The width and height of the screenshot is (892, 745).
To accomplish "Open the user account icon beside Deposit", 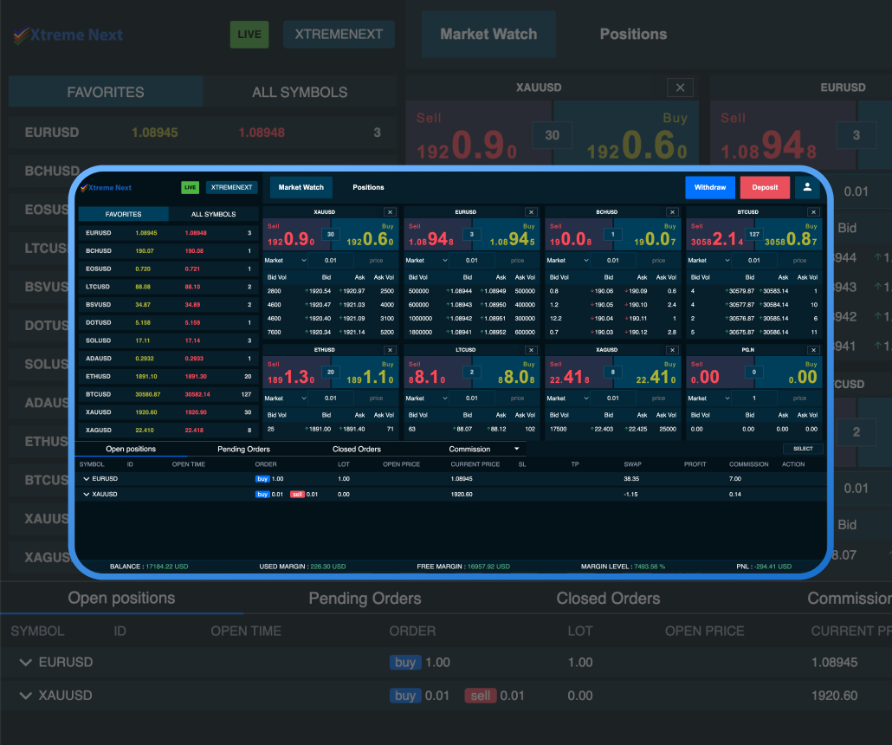I will point(807,187).
